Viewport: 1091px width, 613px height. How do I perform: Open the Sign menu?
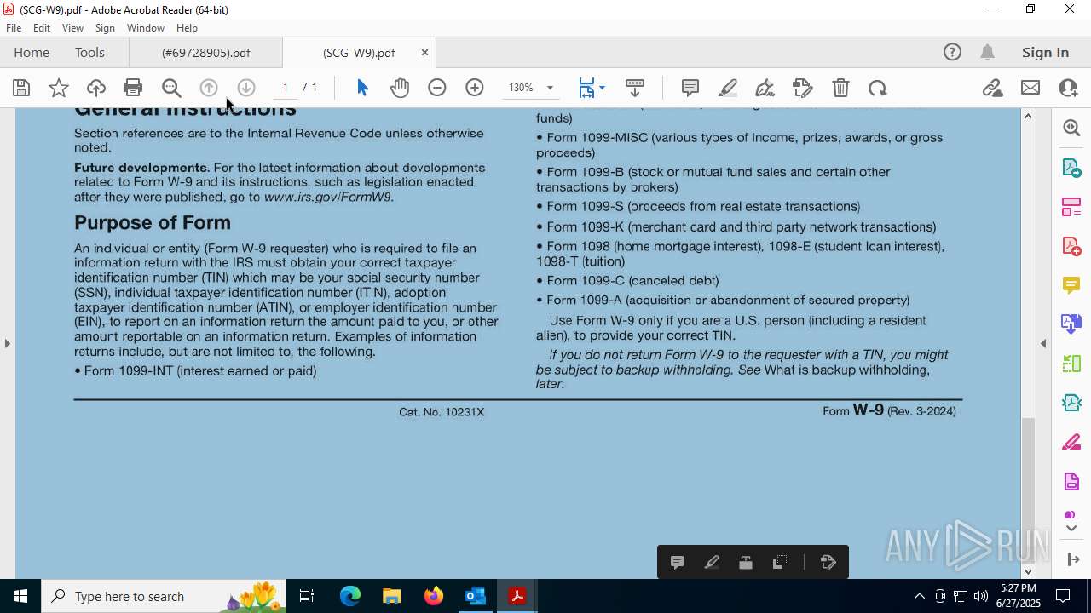tap(105, 28)
